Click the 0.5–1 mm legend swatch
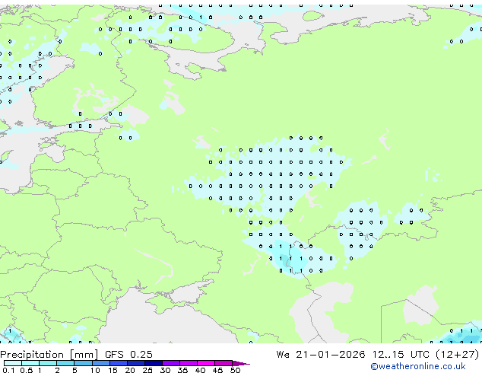482x373 pixels. [30, 363]
